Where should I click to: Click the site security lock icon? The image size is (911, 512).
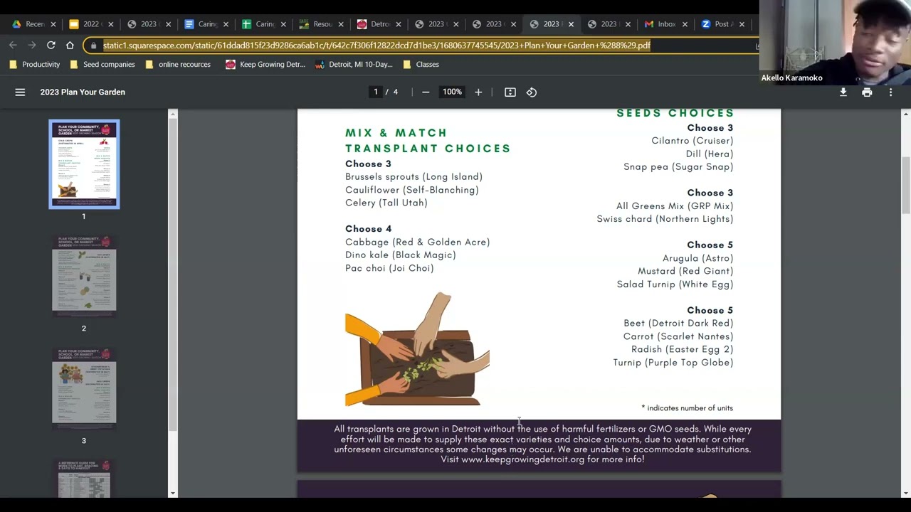click(93, 45)
